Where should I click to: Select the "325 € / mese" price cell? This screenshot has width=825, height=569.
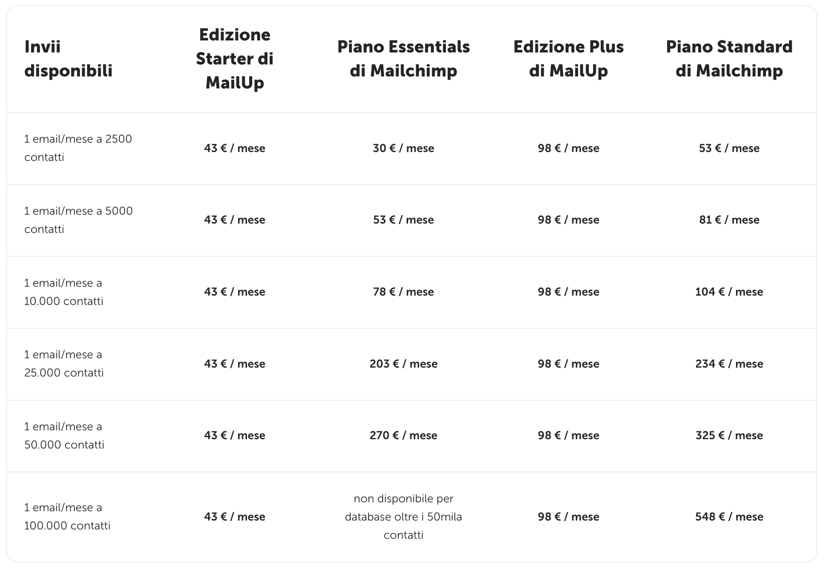pos(729,436)
